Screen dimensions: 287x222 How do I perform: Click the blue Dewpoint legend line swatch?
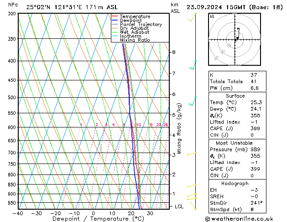click(115, 20)
